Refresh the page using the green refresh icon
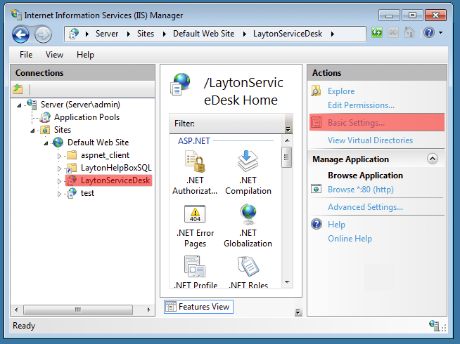 click(x=377, y=32)
